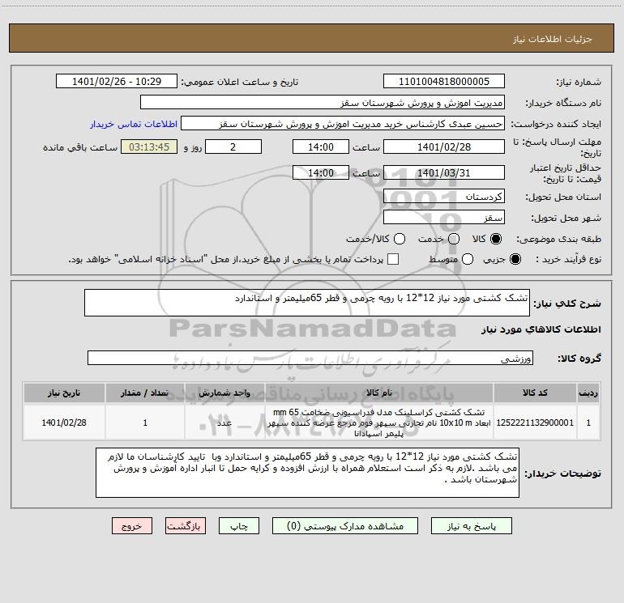This screenshot has height=603, width=624.
Task: Click the اطلاعات کالاهای مورد نیاز heading
Action: 541,329
